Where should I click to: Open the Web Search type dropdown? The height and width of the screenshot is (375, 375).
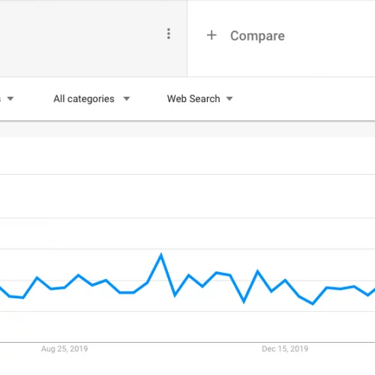[199, 99]
